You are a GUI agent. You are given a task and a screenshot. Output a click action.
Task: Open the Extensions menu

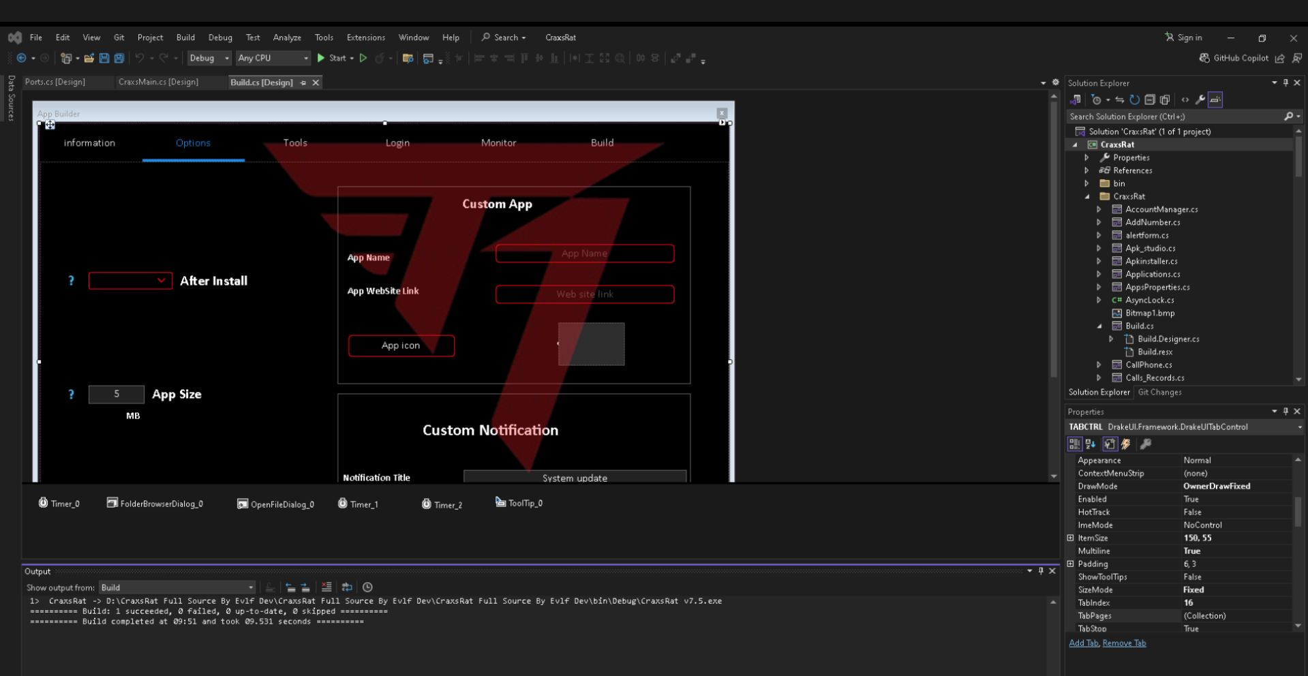[365, 37]
